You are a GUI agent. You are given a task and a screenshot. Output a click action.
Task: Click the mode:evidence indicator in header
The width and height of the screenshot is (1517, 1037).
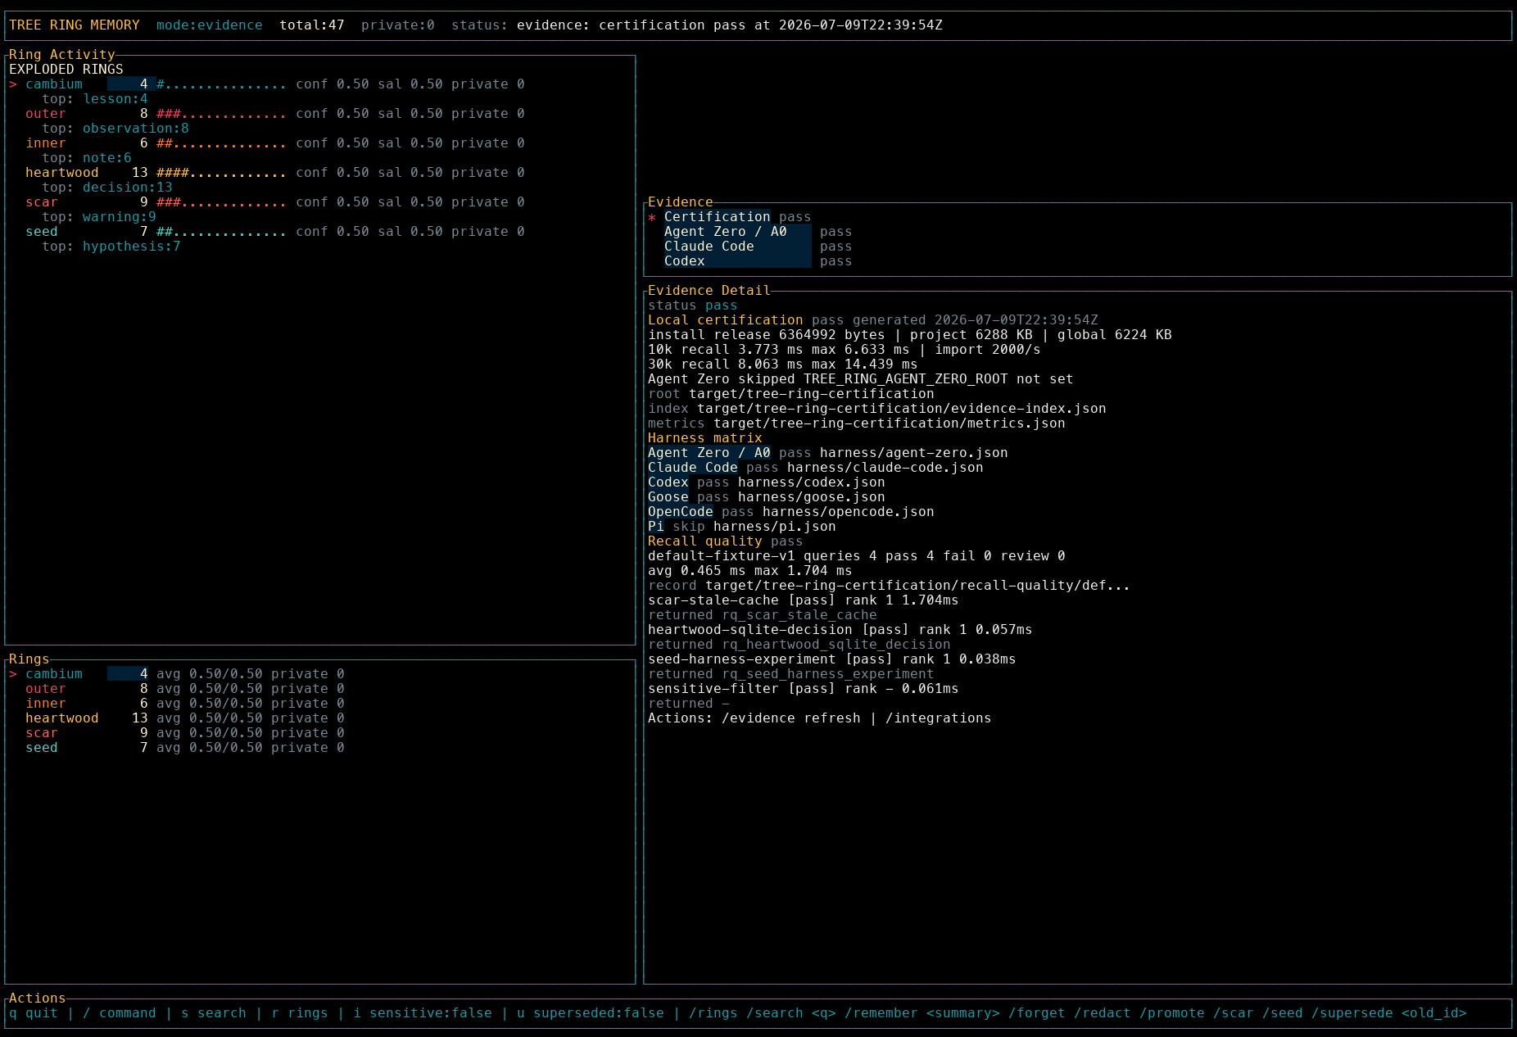point(210,25)
